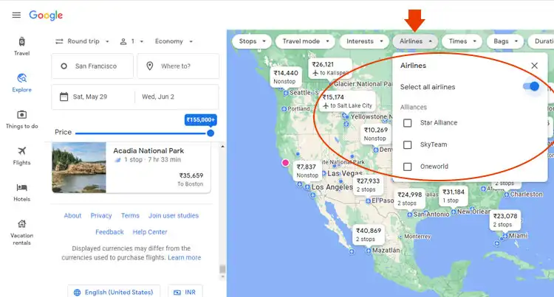Viewport: 554px width, 297px height.
Task: Expand the Round trip dropdown
Action: (82, 41)
